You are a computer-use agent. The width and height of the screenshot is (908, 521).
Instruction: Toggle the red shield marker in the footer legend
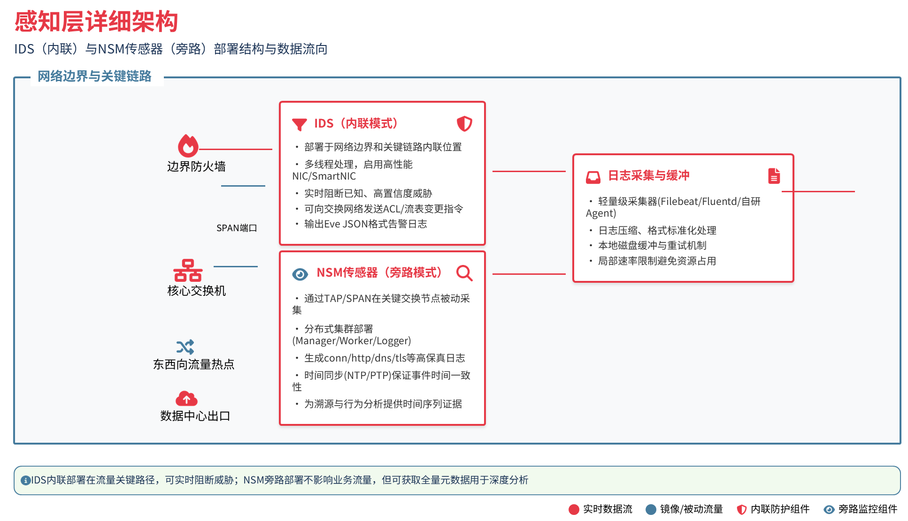pos(742,509)
